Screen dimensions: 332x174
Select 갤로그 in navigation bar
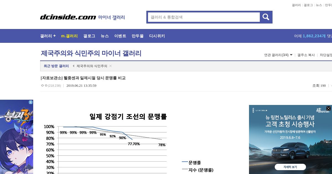coord(89,36)
